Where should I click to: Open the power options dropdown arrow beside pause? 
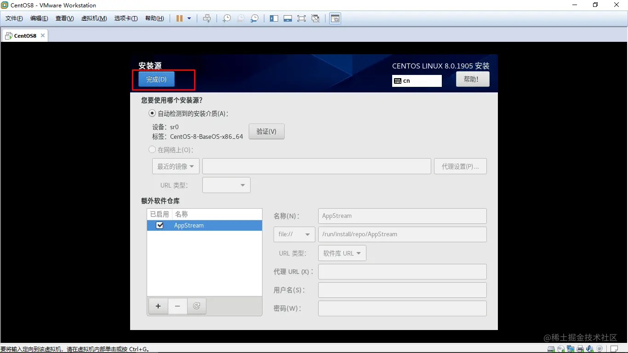189,18
